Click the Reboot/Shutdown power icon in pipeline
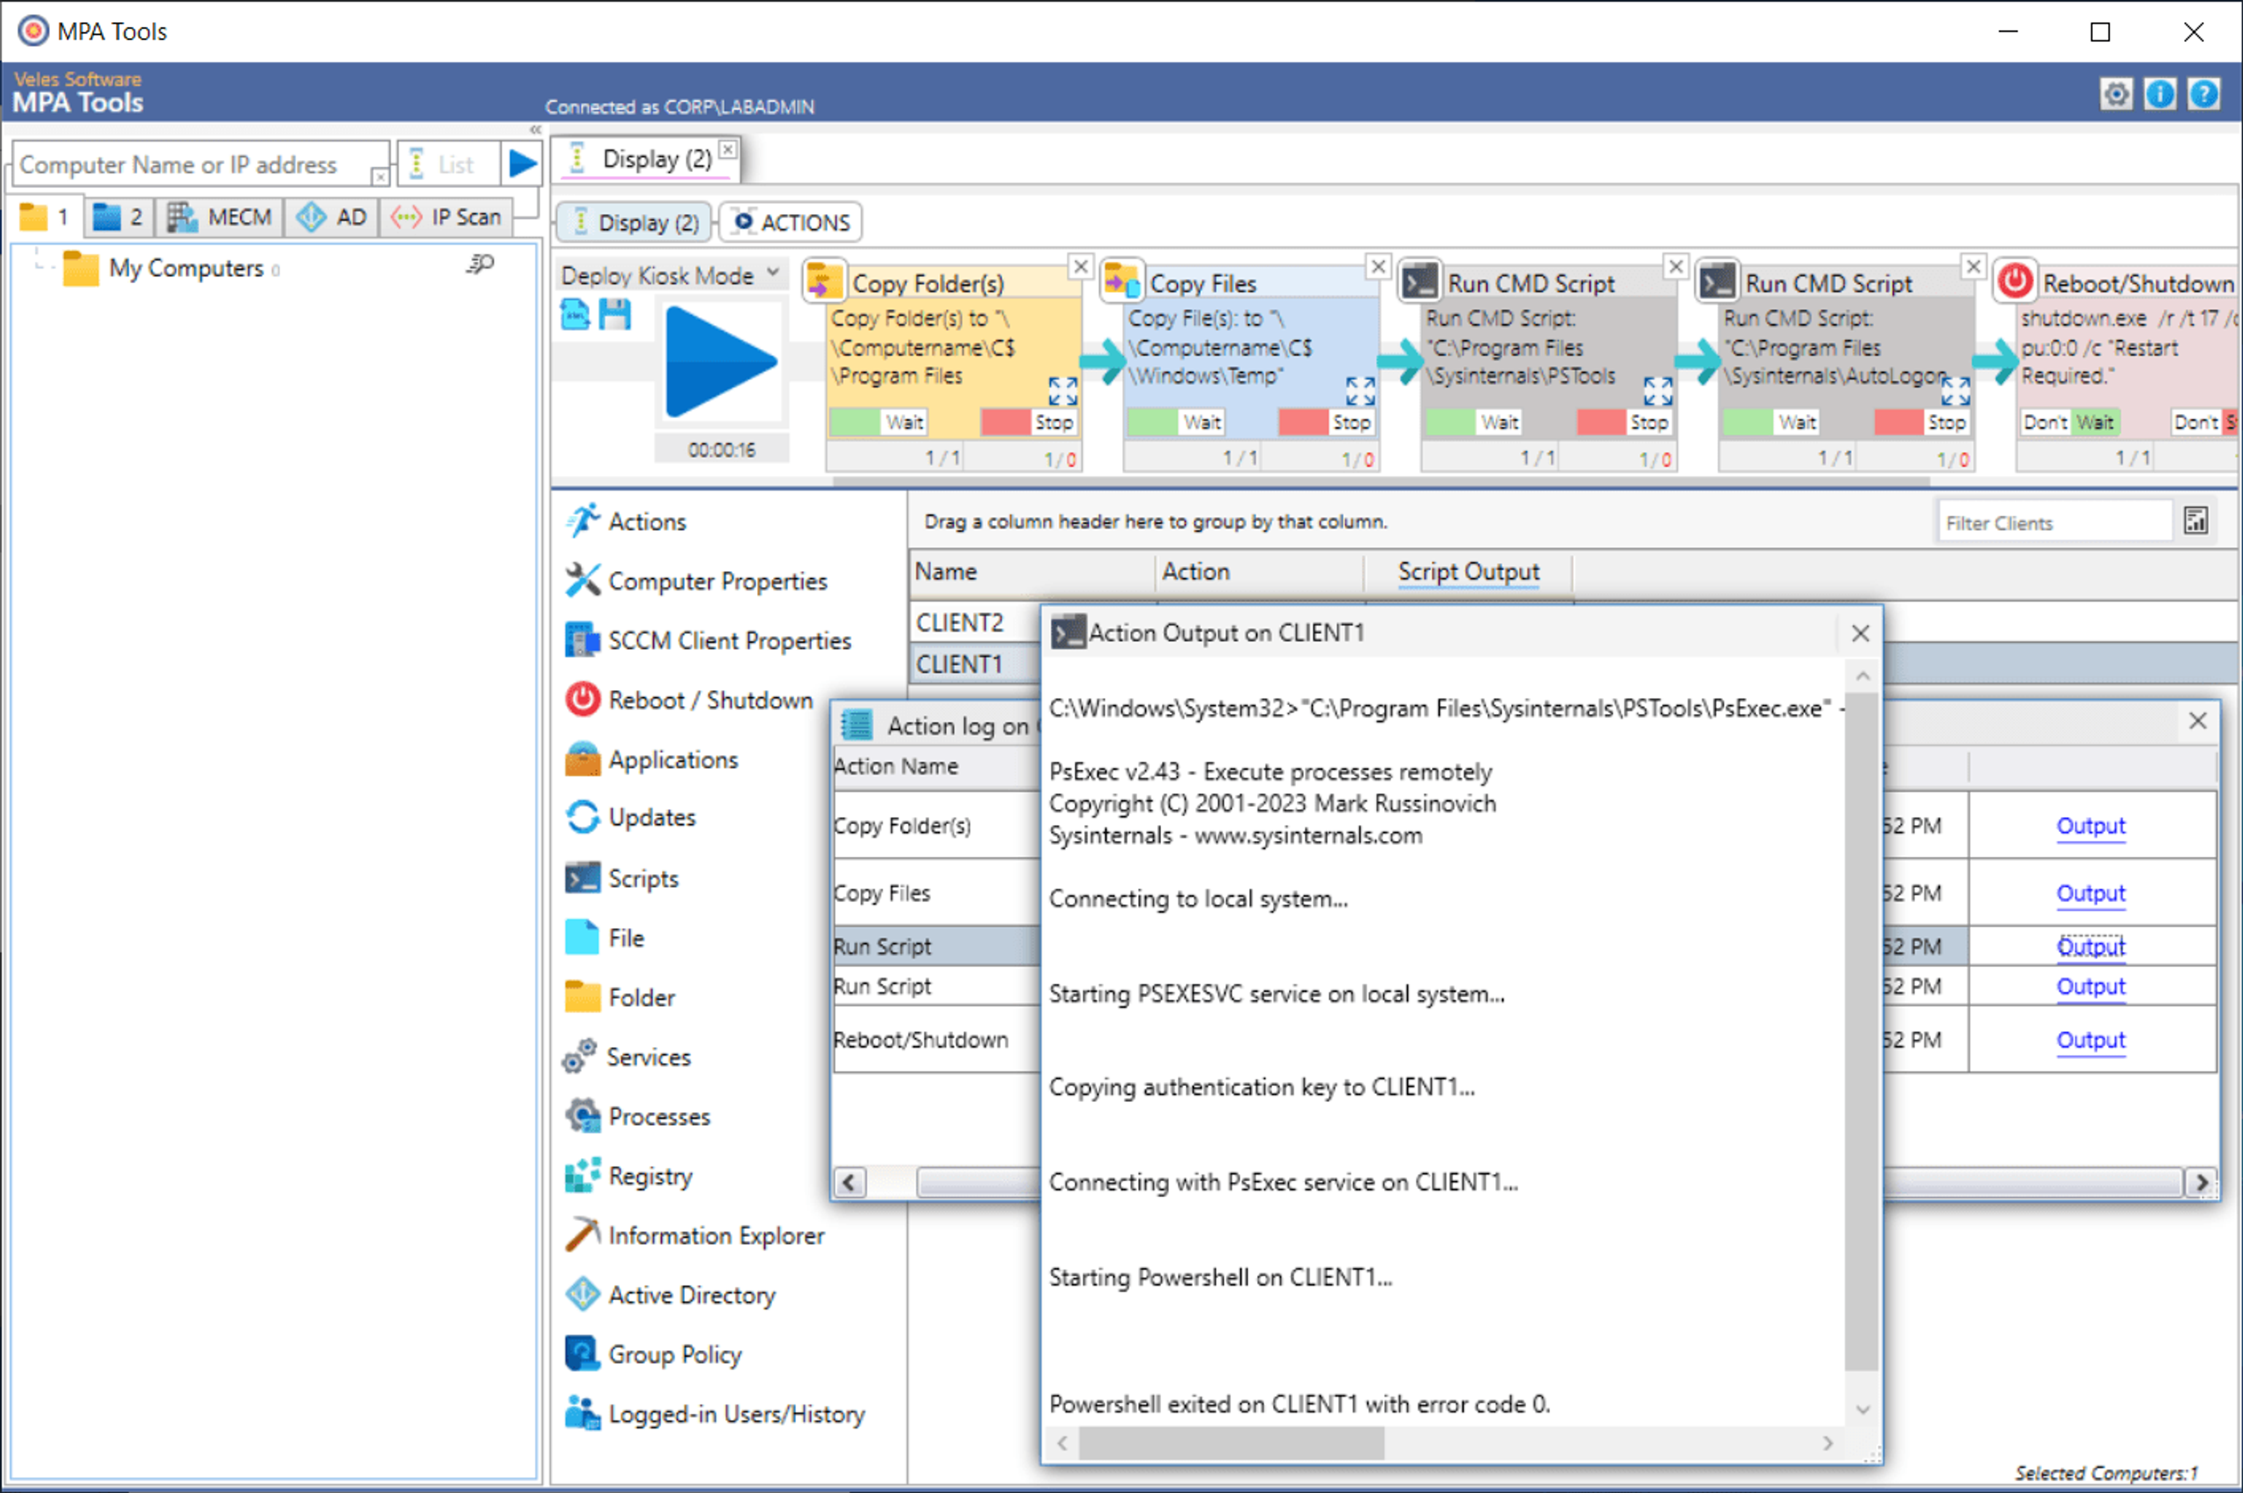The image size is (2243, 1493). pyautogui.click(x=2015, y=281)
